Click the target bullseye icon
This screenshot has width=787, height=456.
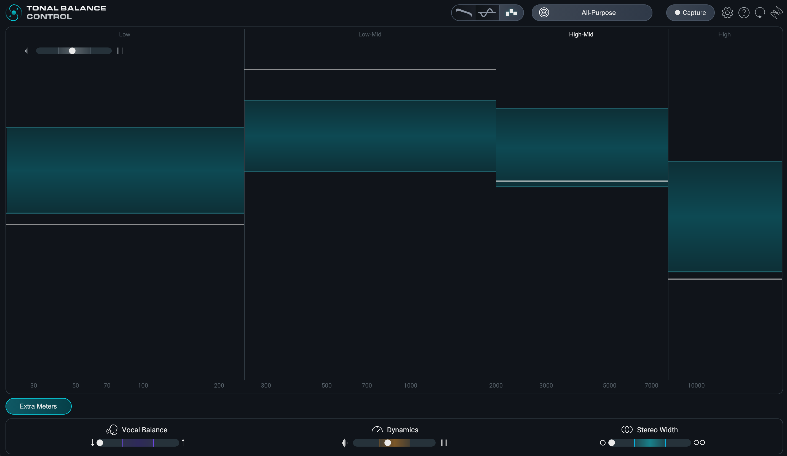[x=544, y=13]
